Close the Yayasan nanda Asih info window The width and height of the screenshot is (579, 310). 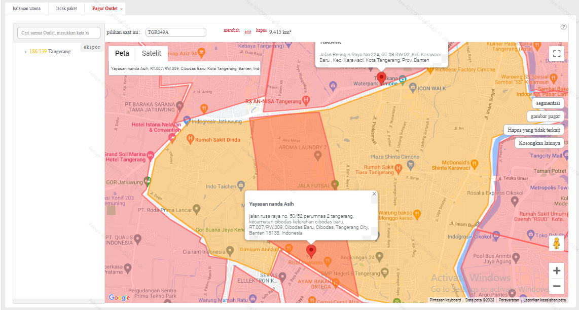(374, 193)
